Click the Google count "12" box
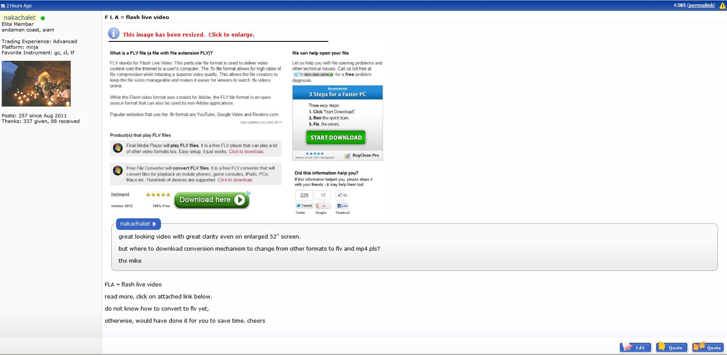 (323, 195)
